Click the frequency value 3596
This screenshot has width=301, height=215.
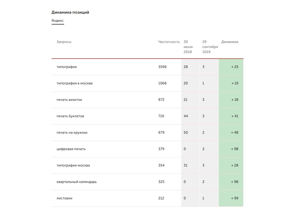tap(162, 67)
